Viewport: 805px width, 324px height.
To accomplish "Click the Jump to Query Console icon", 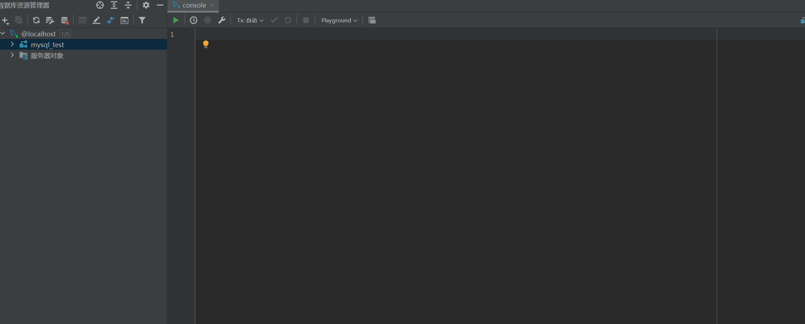I will pos(124,20).
